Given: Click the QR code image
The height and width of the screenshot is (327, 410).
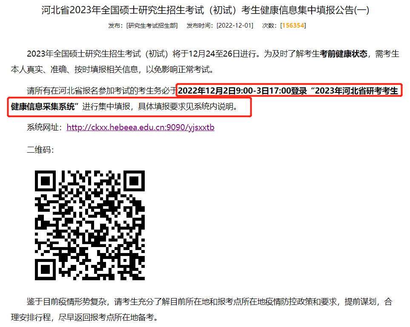Looking at the screenshot, I should (90, 225).
